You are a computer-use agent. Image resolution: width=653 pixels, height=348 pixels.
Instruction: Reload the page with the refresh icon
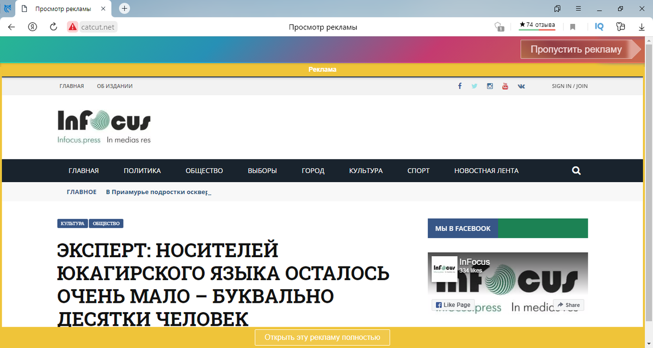click(53, 27)
